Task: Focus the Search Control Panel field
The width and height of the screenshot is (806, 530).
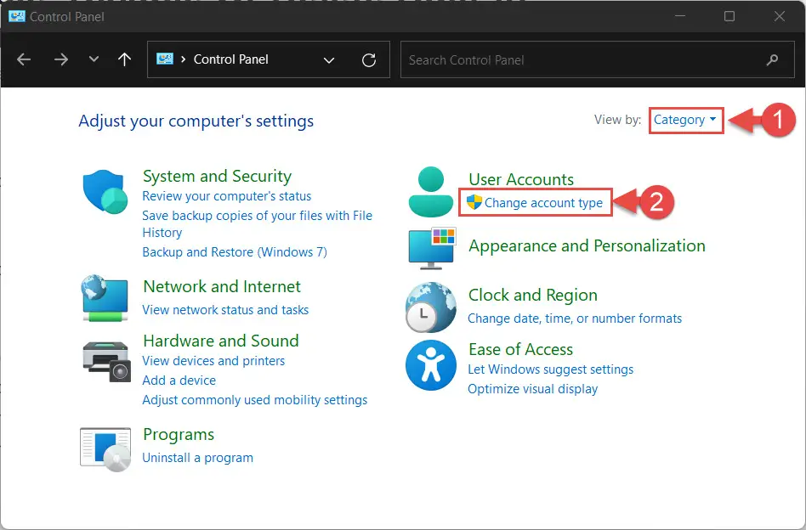Action: coord(598,60)
